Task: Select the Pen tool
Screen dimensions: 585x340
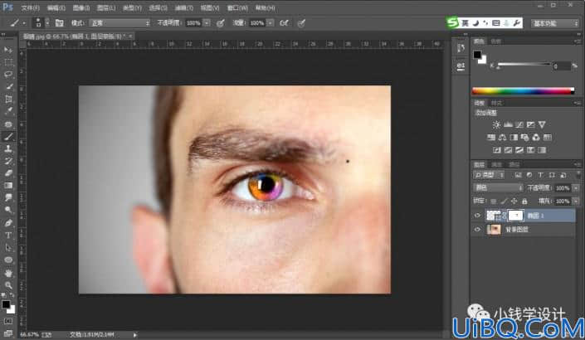Action: point(8,223)
